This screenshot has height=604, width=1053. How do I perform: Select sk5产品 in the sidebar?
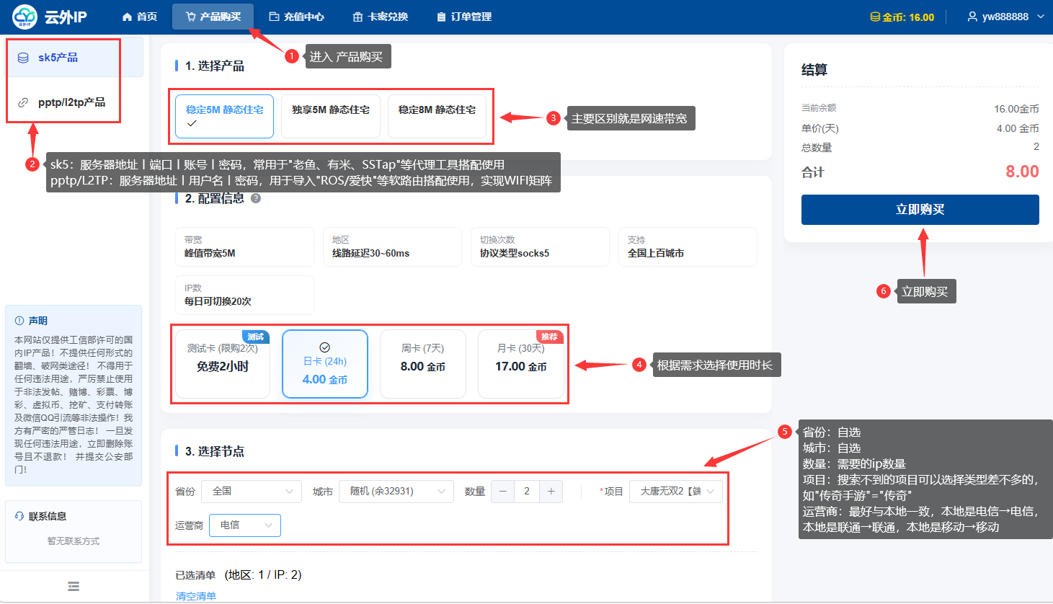[58, 58]
